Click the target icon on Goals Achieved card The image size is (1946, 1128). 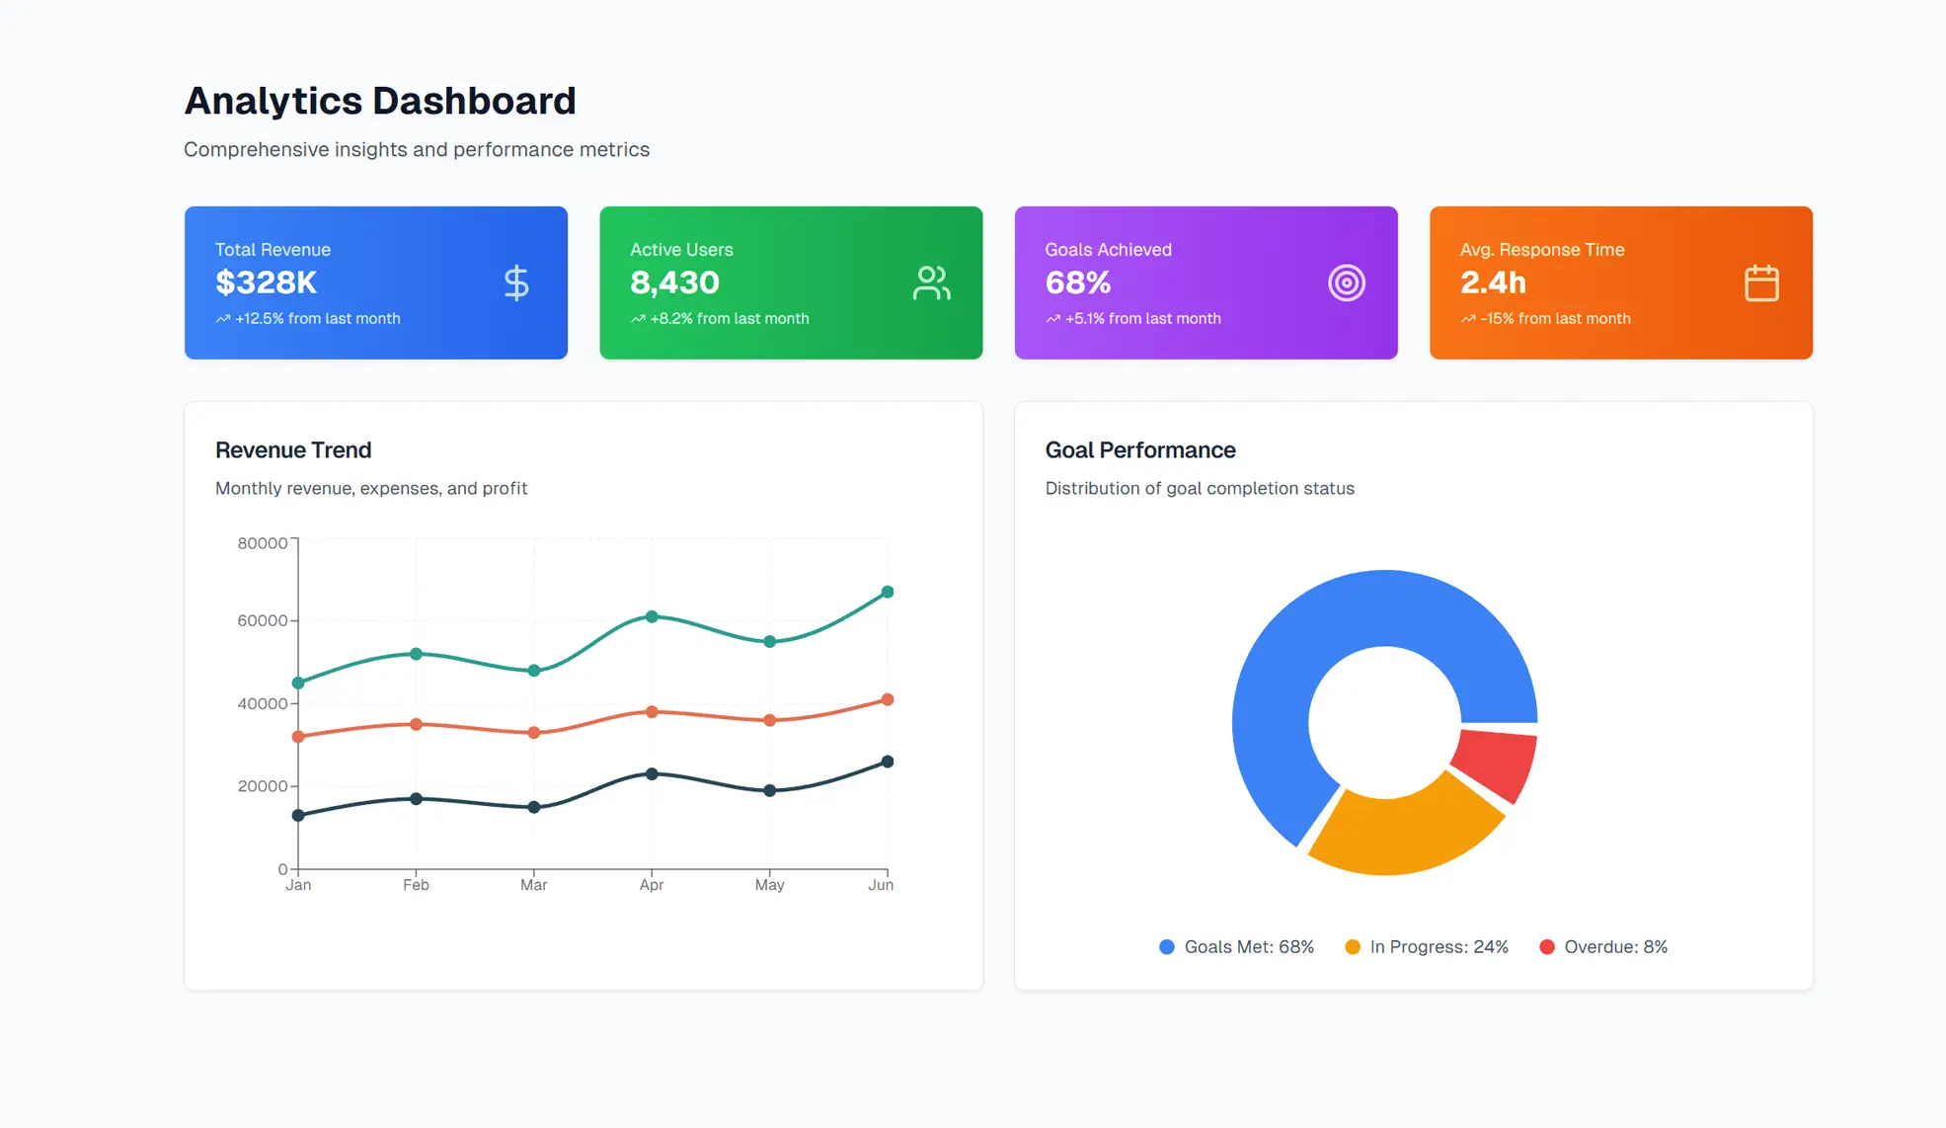pos(1347,282)
